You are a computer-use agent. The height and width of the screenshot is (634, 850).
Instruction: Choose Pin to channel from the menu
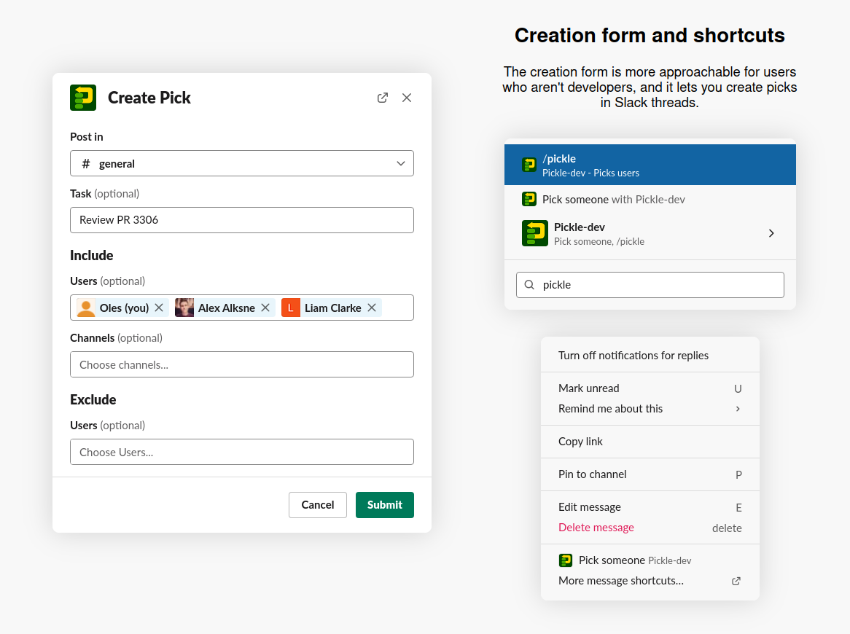(x=592, y=474)
